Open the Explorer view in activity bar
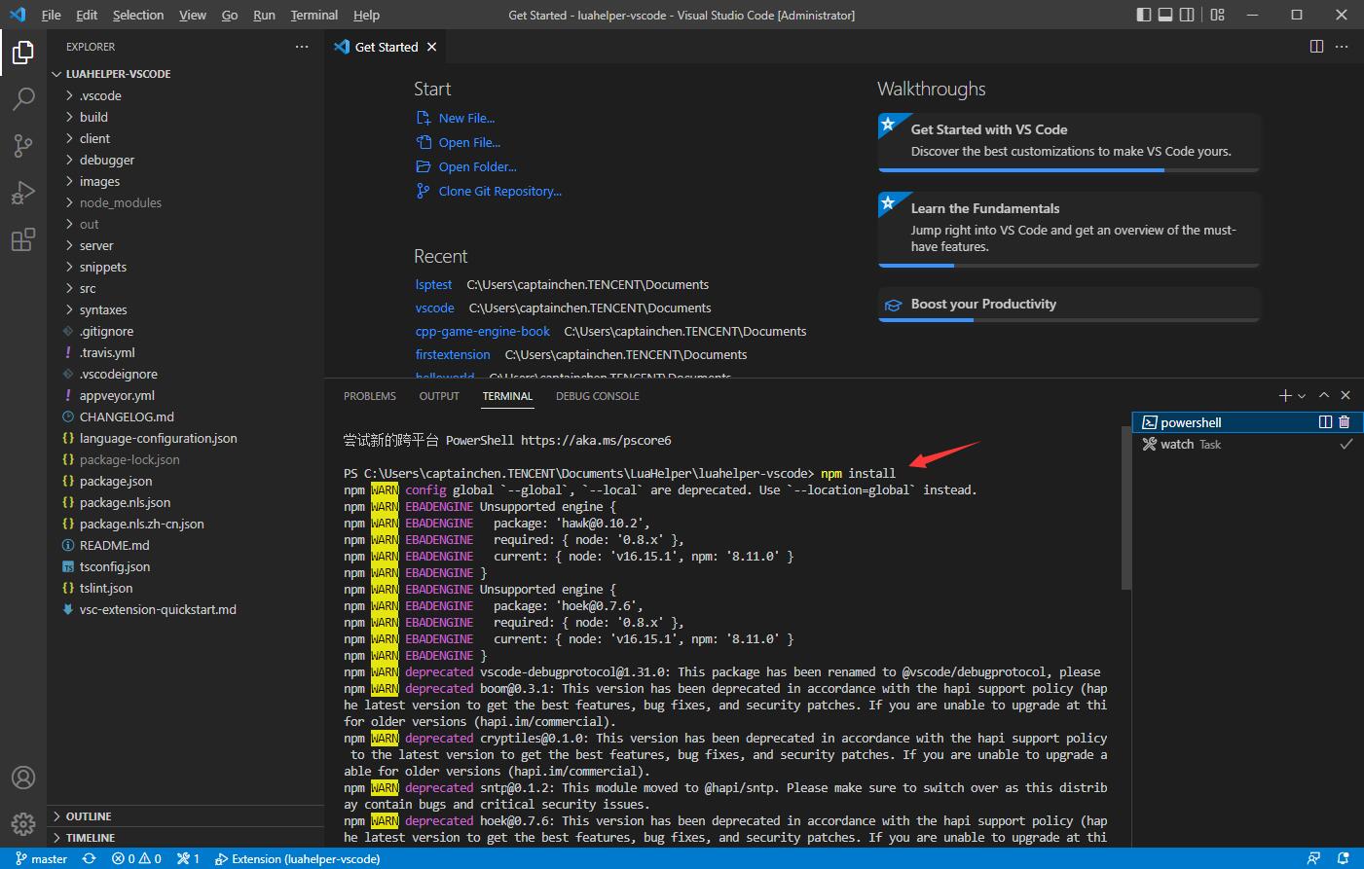This screenshot has width=1364, height=869. click(23, 52)
